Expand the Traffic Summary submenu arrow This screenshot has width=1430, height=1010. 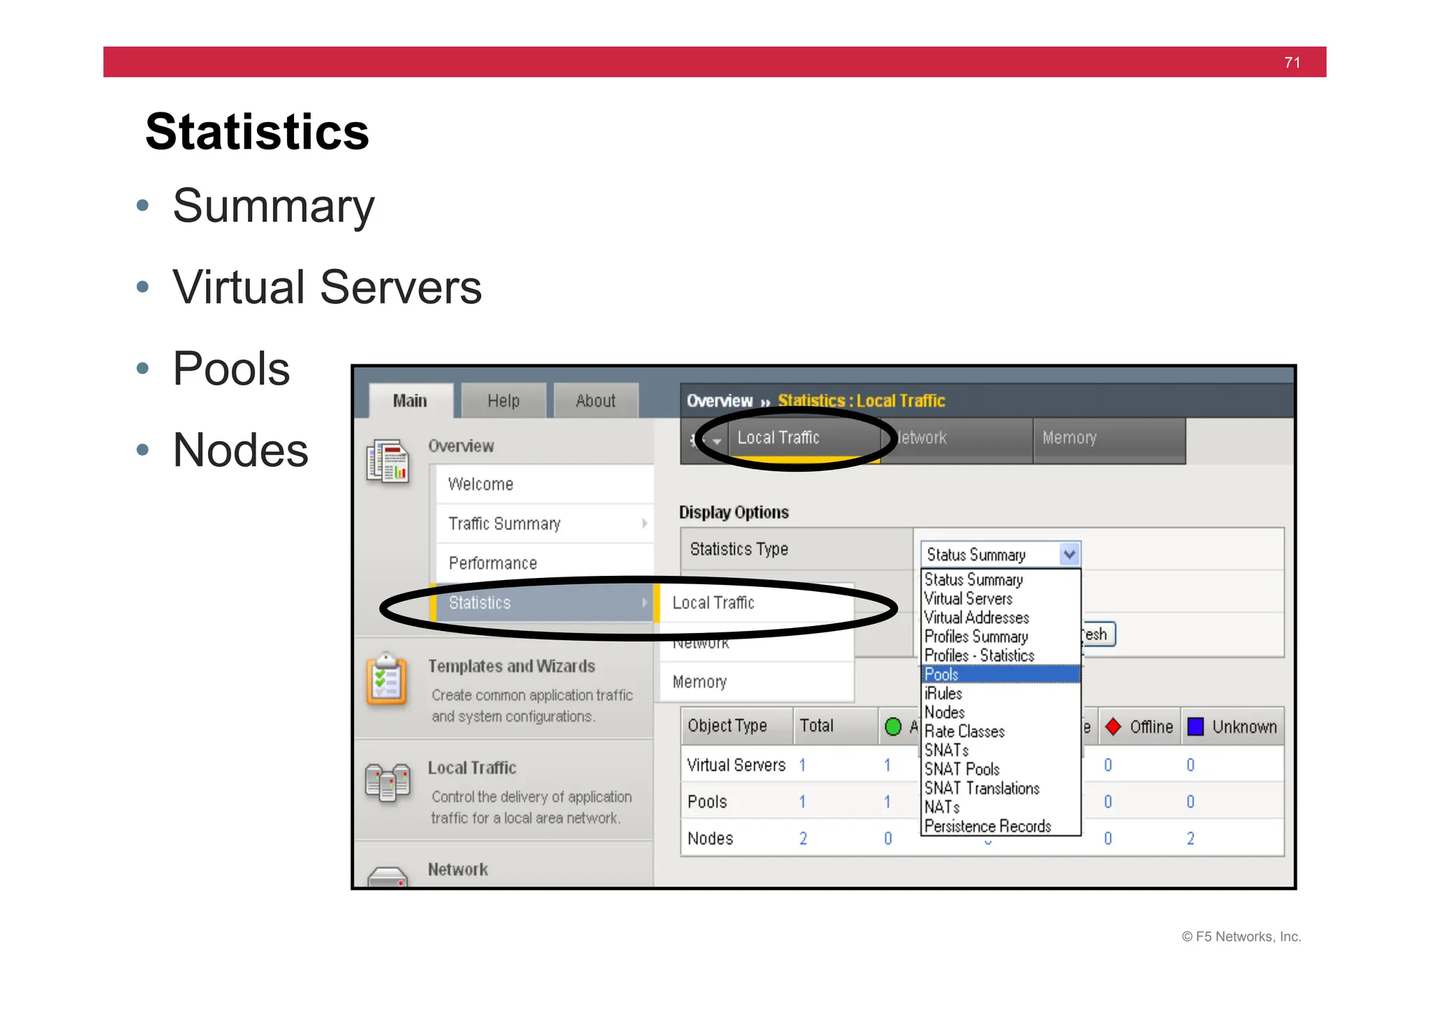pos(644,523)
